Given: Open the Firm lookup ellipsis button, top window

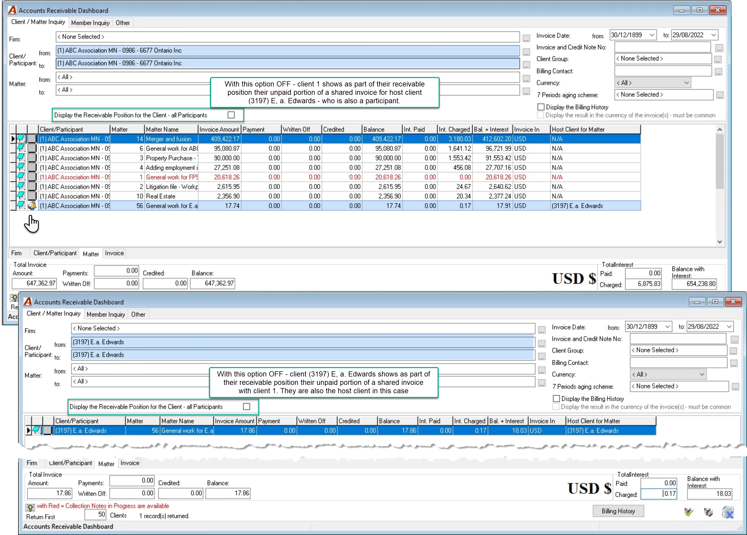Looking at the screenshot, I should (x=526, y=39).
